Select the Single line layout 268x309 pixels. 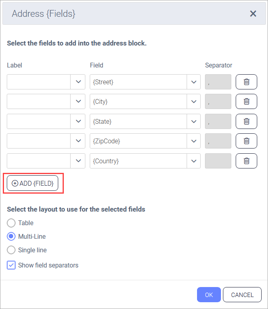(12, 250)
